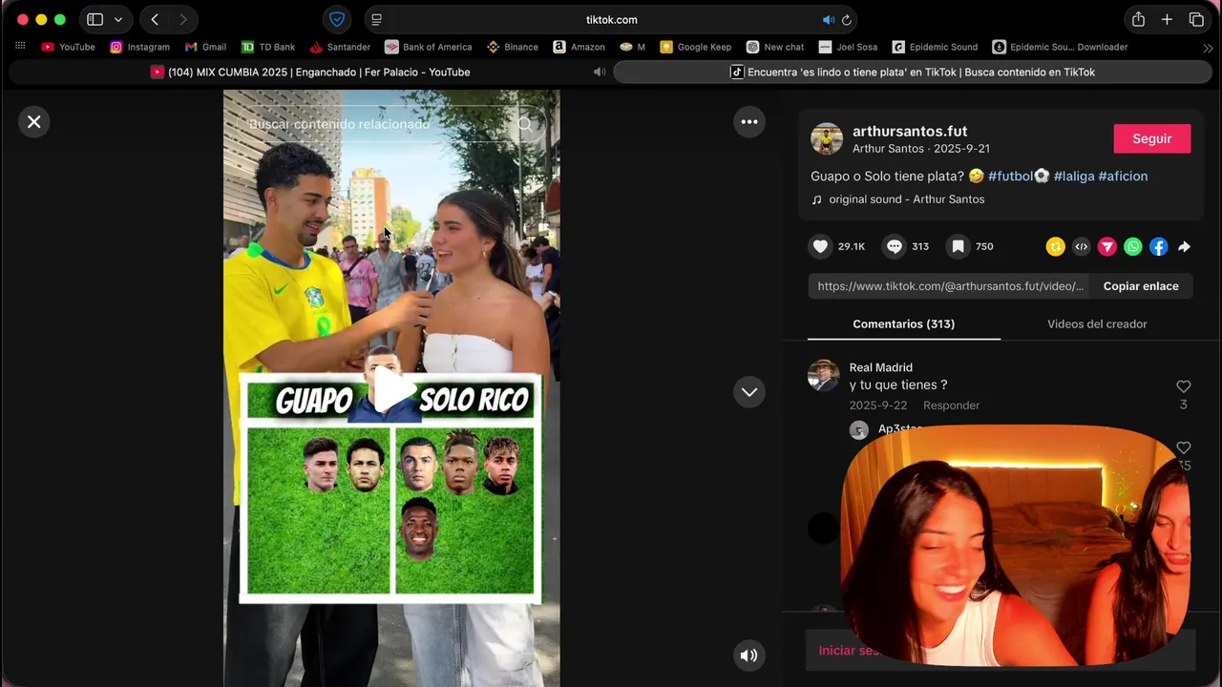Open Binance bookmark
The width and height of the screenshot is (1222, 687).
(x=513, y=47)
